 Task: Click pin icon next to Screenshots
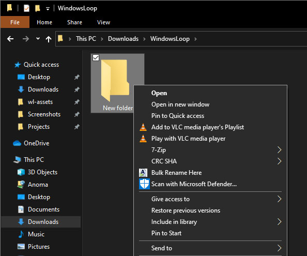(76, 114)
